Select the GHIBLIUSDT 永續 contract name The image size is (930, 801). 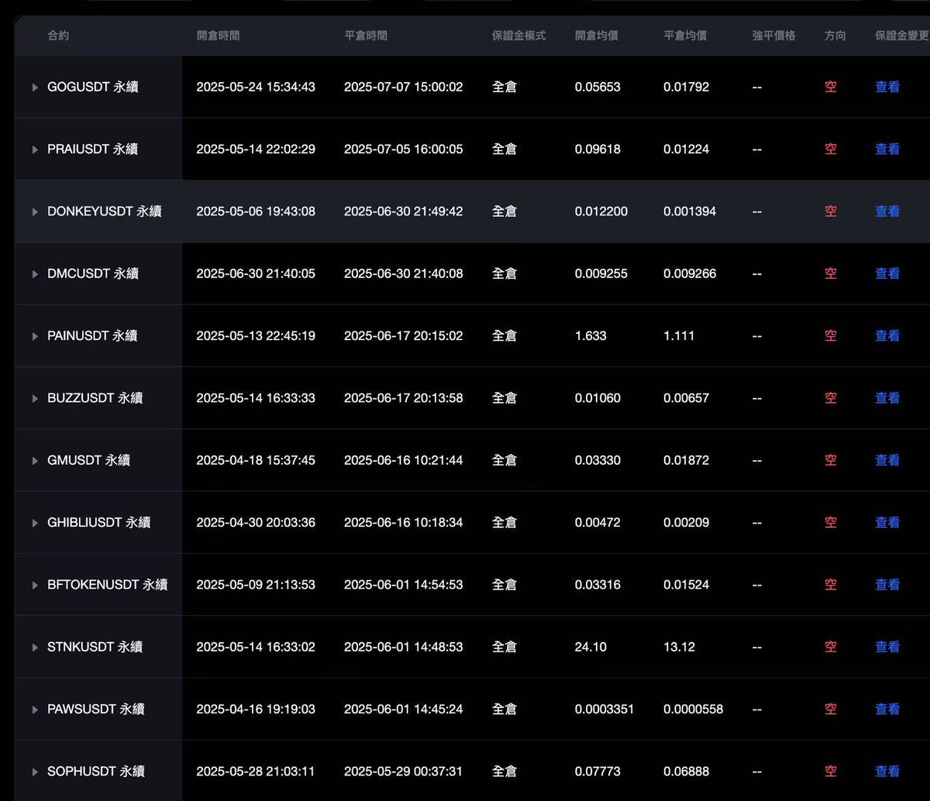99,522
